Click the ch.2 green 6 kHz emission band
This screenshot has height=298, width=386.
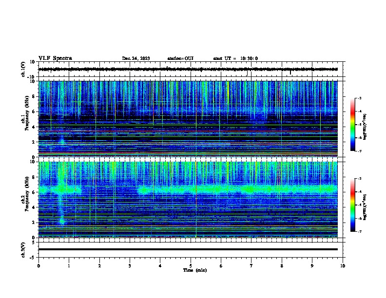(237, 189)
